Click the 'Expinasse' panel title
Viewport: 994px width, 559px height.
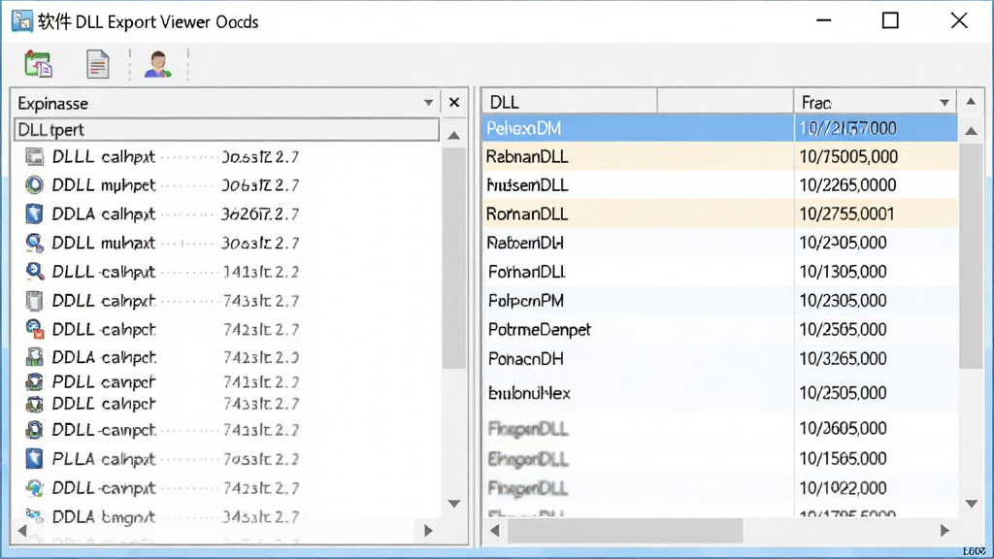52,103
